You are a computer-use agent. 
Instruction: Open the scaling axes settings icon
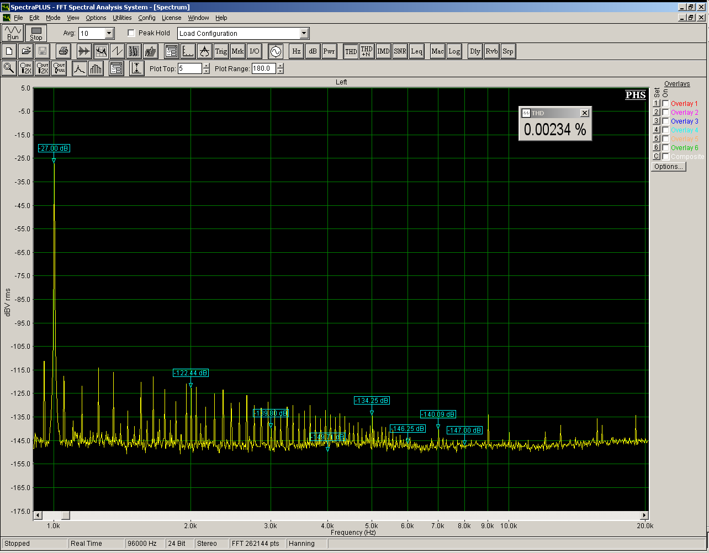[188, 51]
